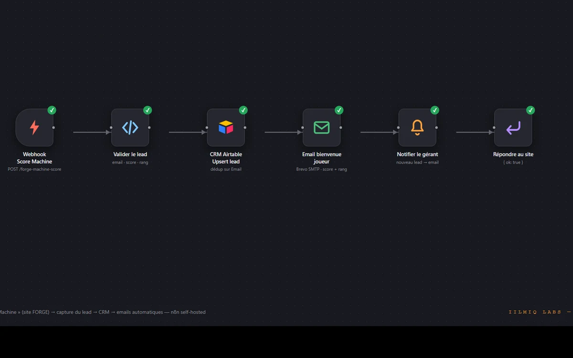Click the "nouveau lead → email" subtitle
The width and height of the screenshot is (573, 358).
point(417,162)
